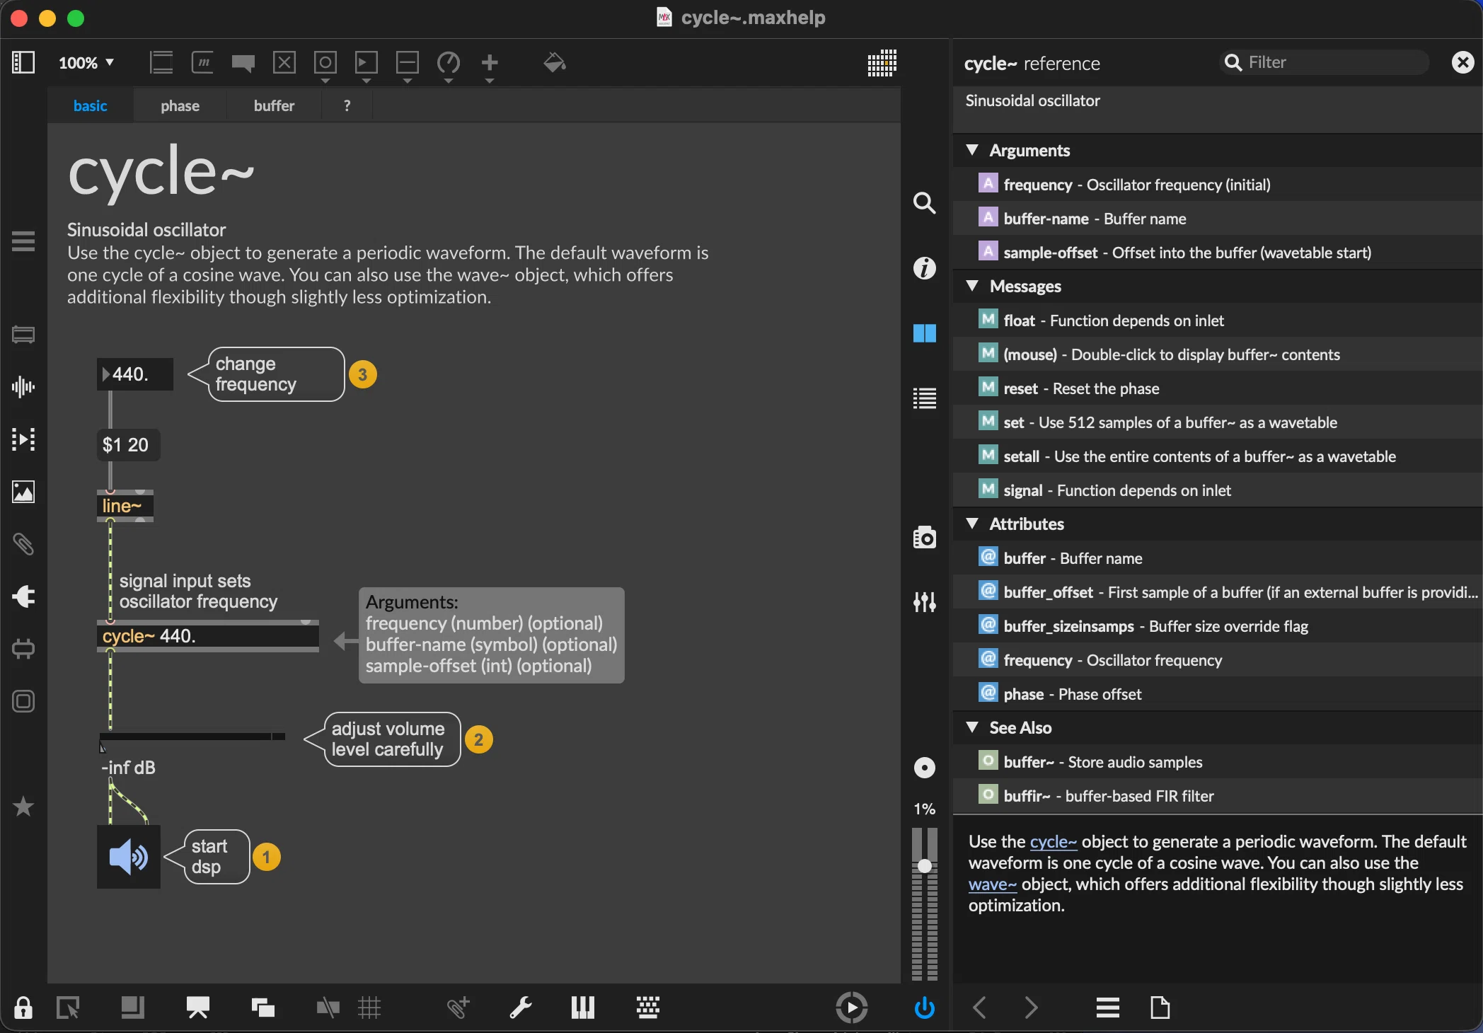Select the cycle~ 440. object box
Viewport: 1483px width, 1033px height.
pyautogui.click(x=208, y=636)
